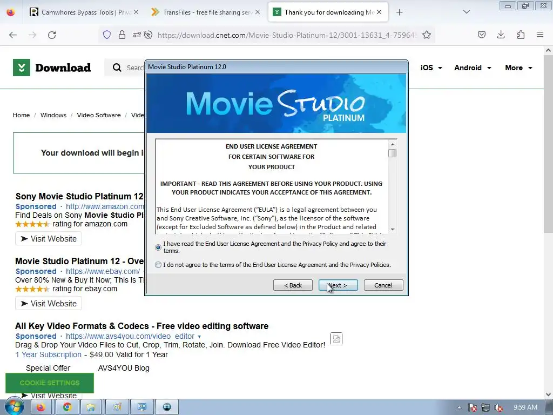
Task: Open the Firefox hamburger menu
Action: [x=540, y=35]
